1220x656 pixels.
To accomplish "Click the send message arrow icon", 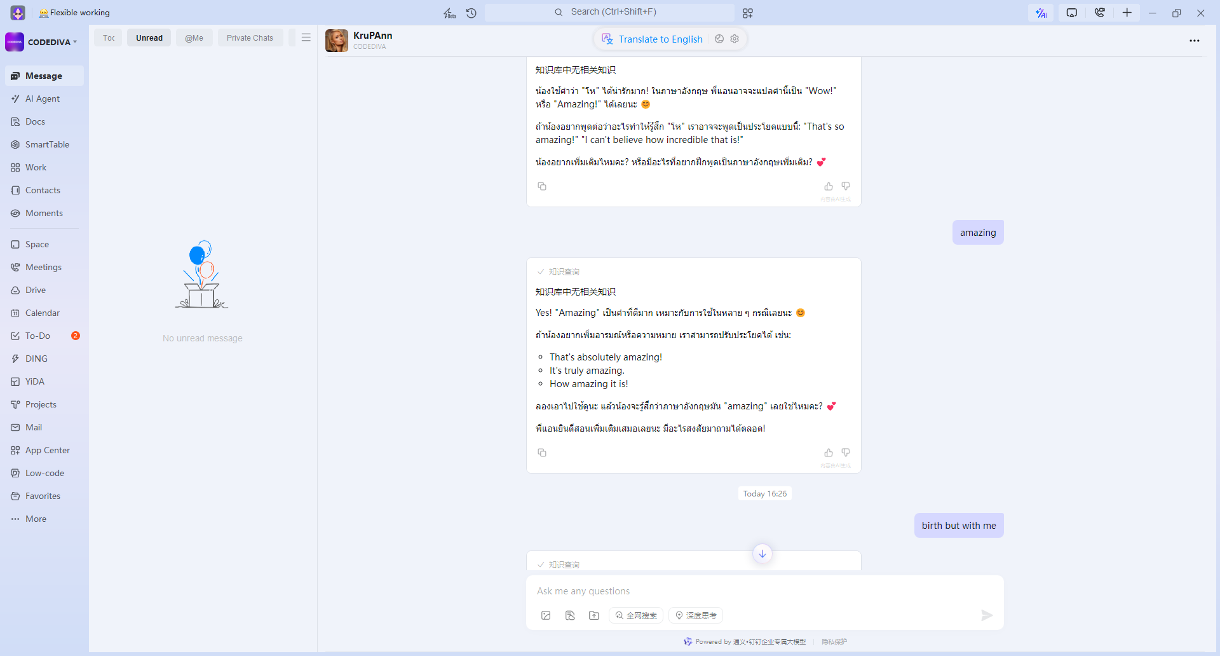I will (986, 615).
